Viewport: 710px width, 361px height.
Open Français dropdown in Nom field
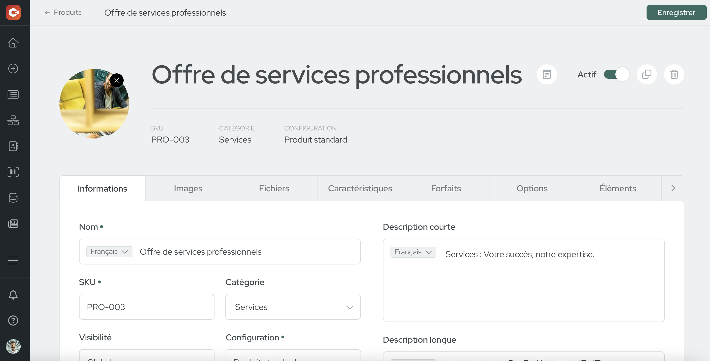[x=109, y=251]
